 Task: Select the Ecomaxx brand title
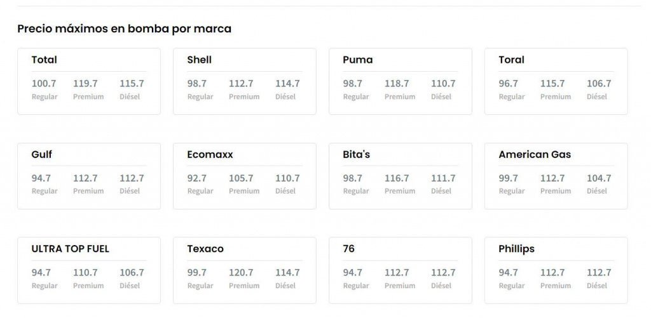tap(210, 154)
